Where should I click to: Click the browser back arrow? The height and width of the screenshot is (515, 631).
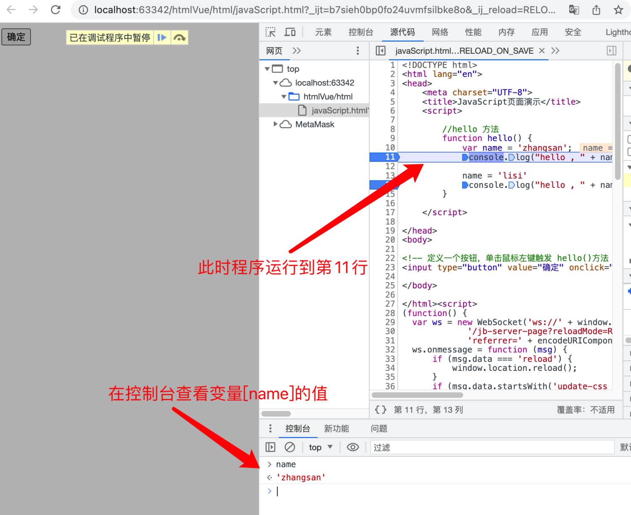pos(11,10)
